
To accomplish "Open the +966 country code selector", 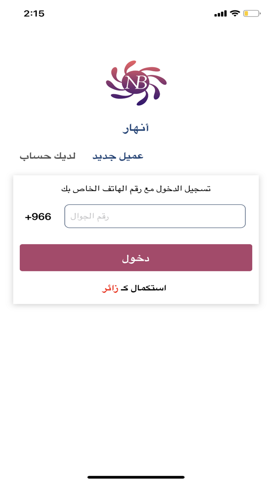I will coord(38,217).
